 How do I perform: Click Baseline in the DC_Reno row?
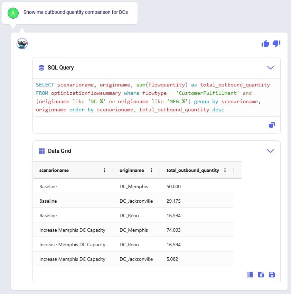pos(48,215)
